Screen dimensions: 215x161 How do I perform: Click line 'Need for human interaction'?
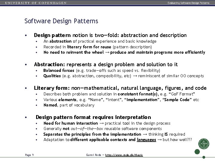coord(107,123)
